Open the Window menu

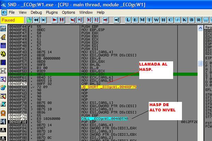[x=86, y=12]
